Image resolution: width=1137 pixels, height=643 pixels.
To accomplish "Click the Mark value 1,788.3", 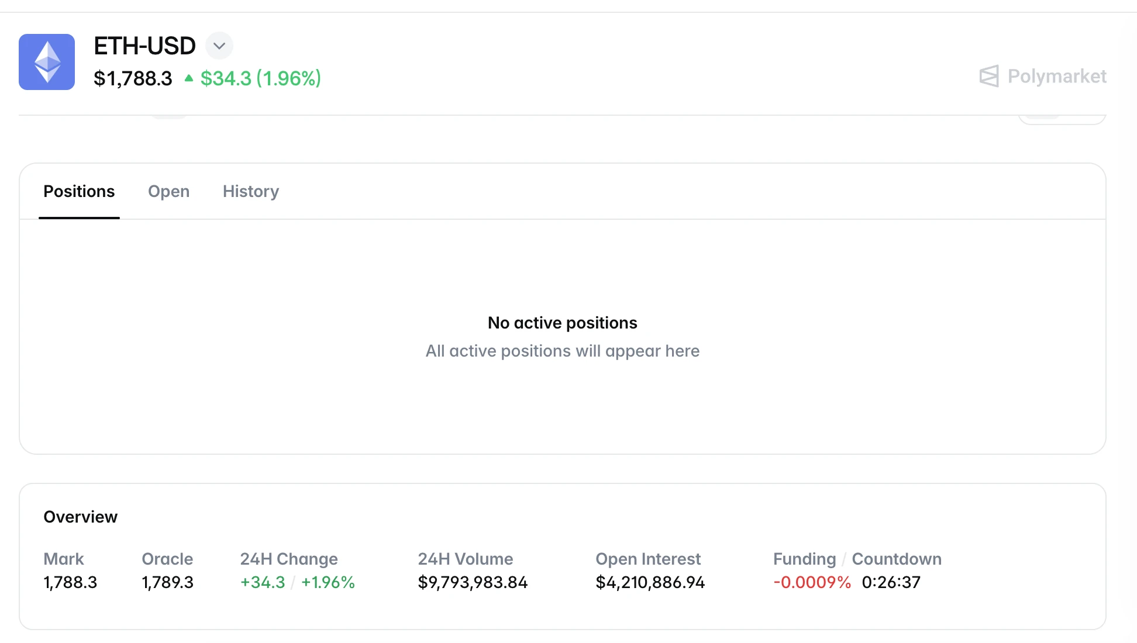I will click(x=70, y=582).
